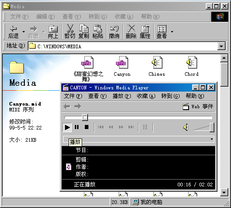Open Media Player 收藏(A) menu

point(146,96)
